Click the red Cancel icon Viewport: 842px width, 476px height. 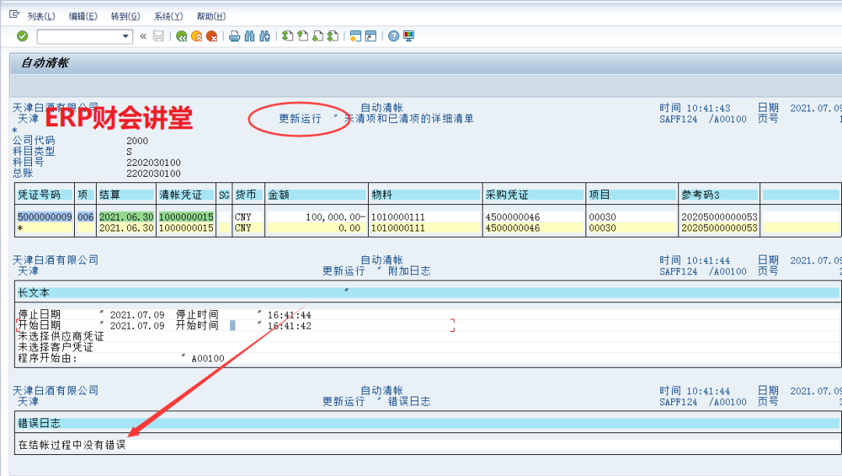(x=211, y=36)
